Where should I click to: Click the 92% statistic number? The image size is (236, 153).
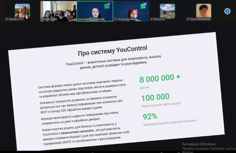(150, 116)
